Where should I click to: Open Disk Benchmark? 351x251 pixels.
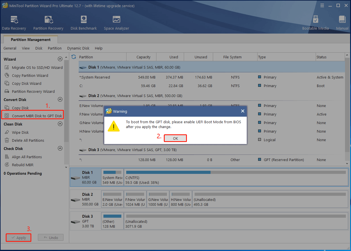(x=83, y=23)
